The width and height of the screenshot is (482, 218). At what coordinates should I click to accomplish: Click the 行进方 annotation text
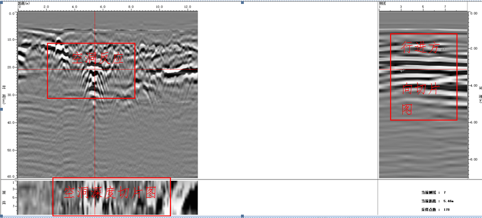click(420, 47)
